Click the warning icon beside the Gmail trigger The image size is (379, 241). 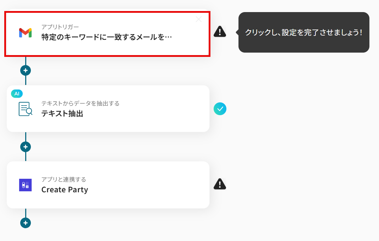click(220, 32)
